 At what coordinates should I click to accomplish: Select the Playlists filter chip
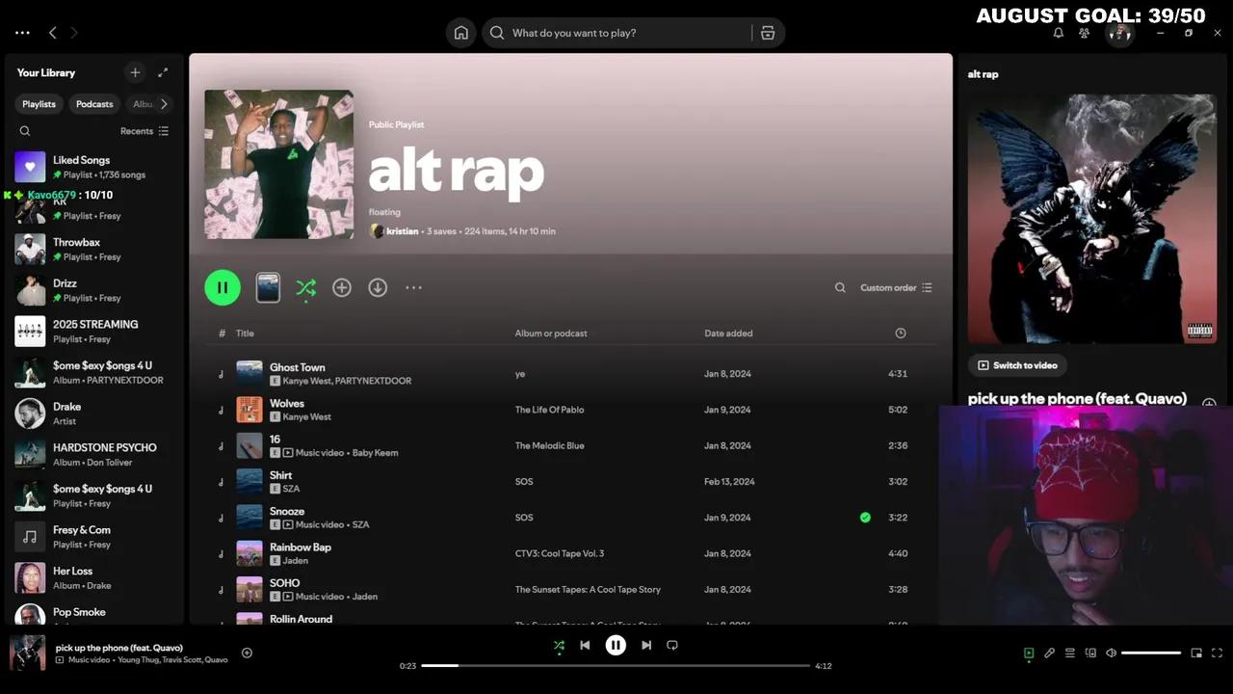(x=39, y=104)
